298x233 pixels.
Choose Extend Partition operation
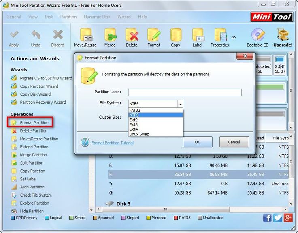[34, 147]
